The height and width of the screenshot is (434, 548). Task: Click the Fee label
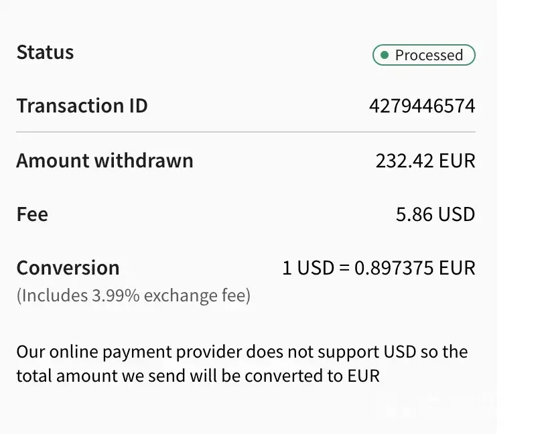pos(32,214)
